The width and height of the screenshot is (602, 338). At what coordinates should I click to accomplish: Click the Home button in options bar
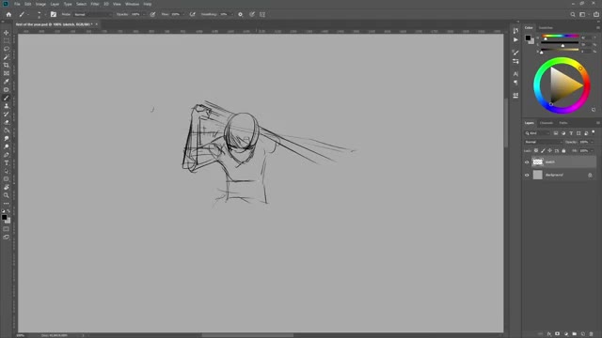(8, 15)
